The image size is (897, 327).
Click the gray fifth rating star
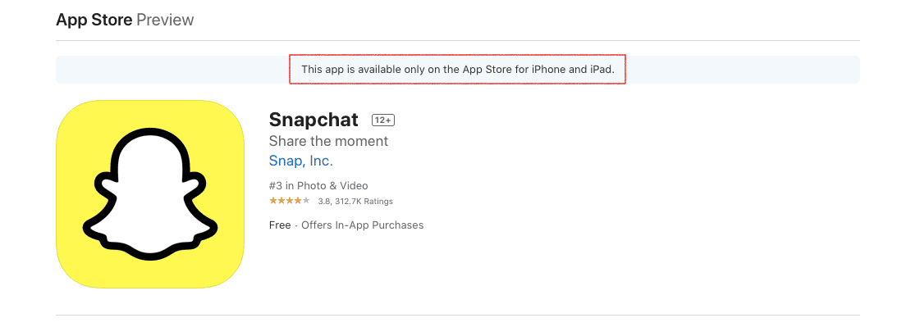point(306,201)
